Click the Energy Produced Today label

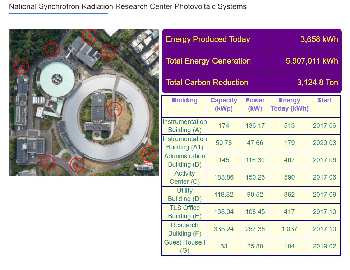[208, 39]
